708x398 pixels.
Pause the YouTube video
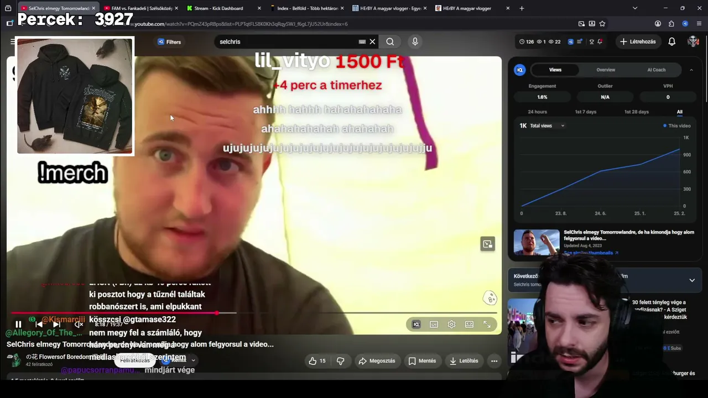(18, 324)
